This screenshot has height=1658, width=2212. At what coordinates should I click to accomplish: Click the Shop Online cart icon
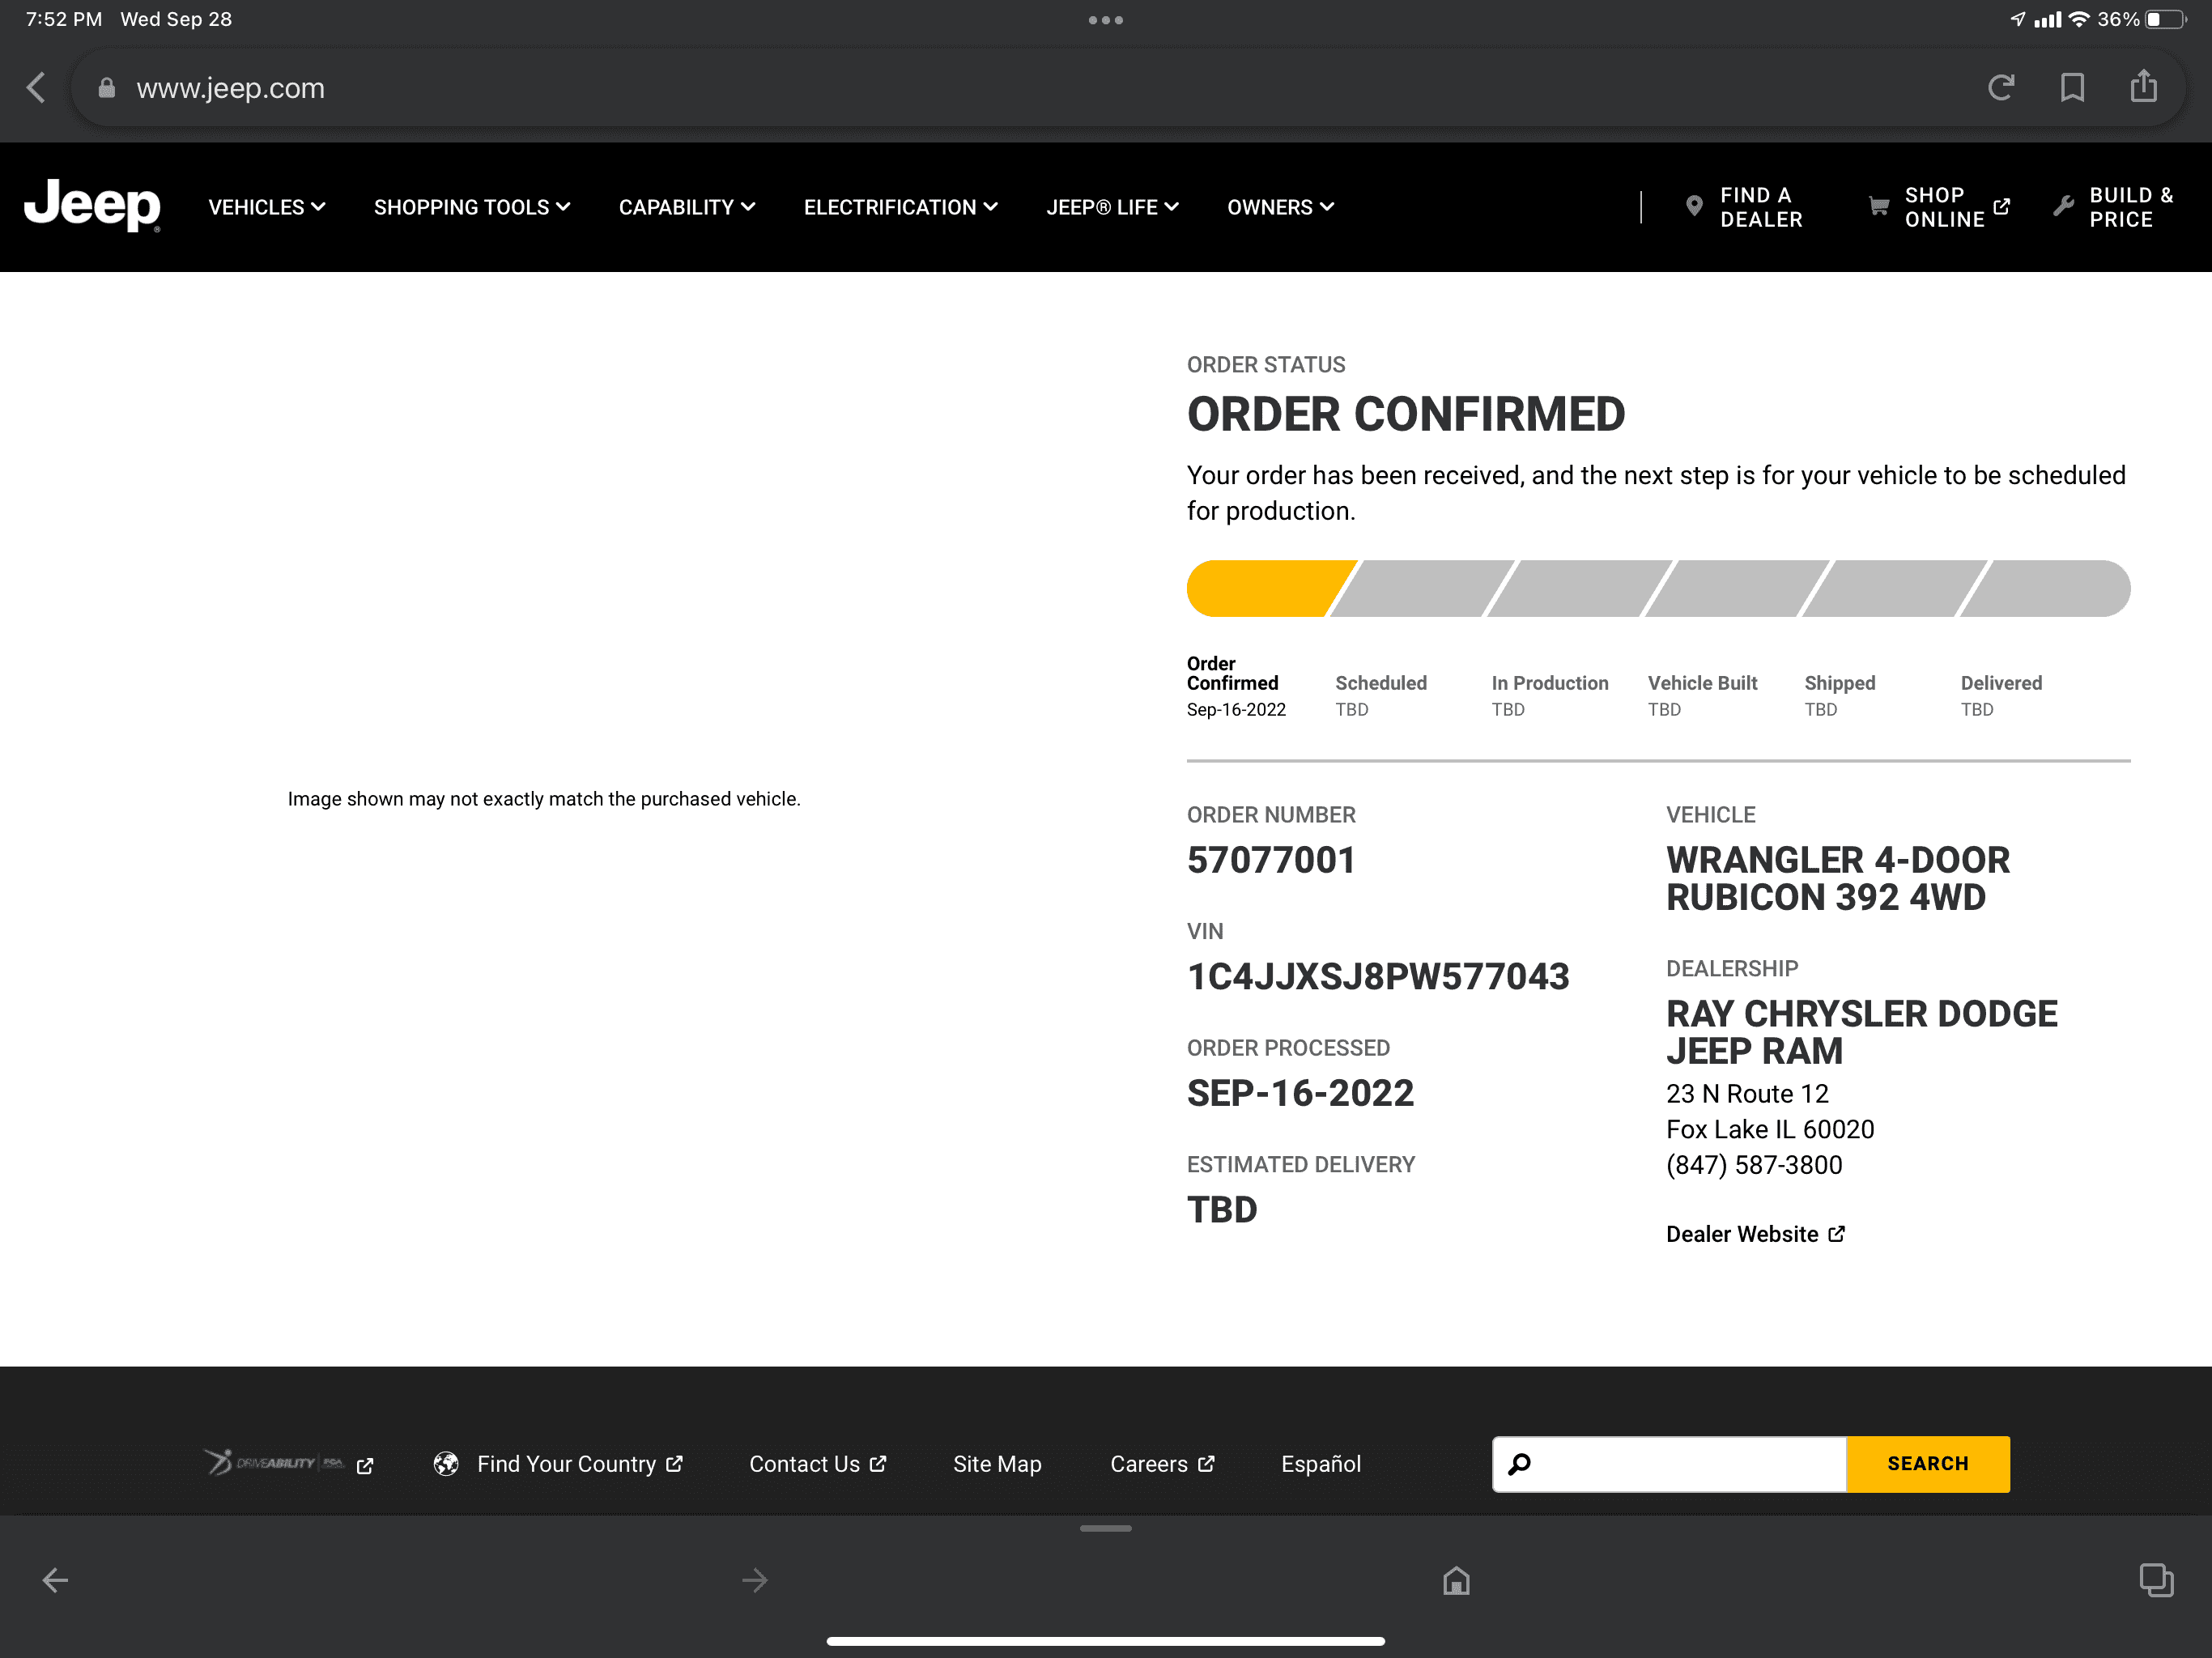pos(1879,206)
